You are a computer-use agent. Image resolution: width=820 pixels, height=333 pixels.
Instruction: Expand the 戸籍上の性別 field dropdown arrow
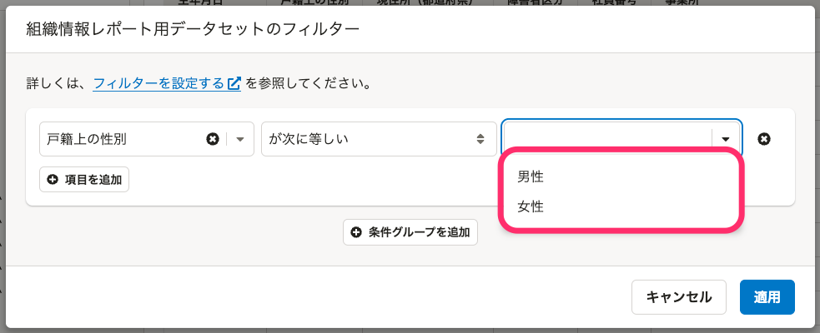tap(240, 139)
